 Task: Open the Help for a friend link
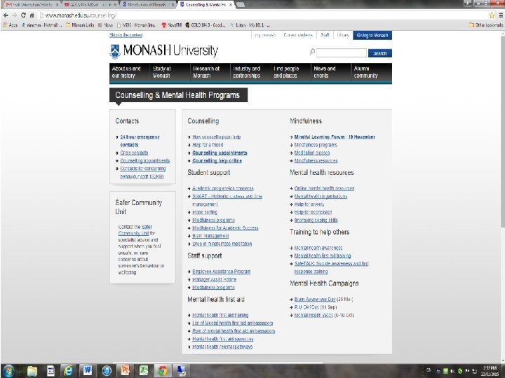(x=208, y=145)
